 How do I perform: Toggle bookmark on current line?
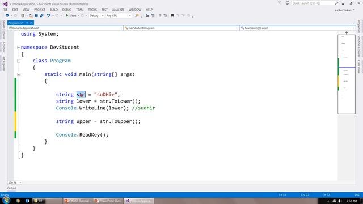[x=172, y=15]
